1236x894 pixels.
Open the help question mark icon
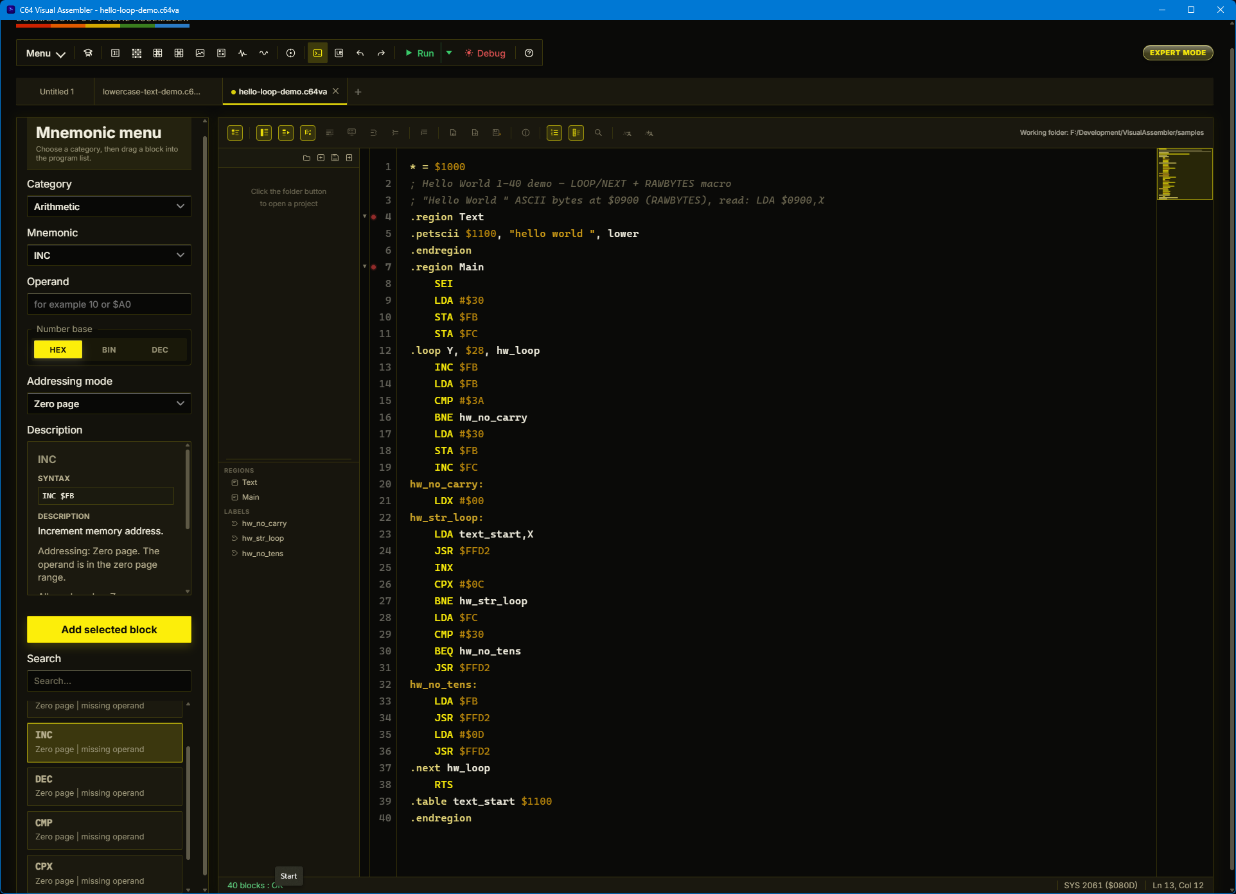coord(529,53)
